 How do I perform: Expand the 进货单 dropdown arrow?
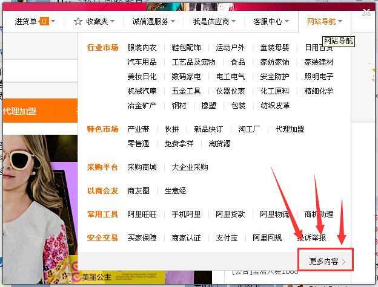click(53, 21)
